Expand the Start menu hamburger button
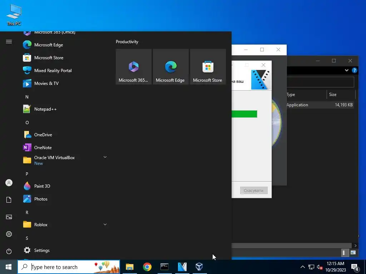The width and height of the screenshot is (366, 274). [9, 41]
